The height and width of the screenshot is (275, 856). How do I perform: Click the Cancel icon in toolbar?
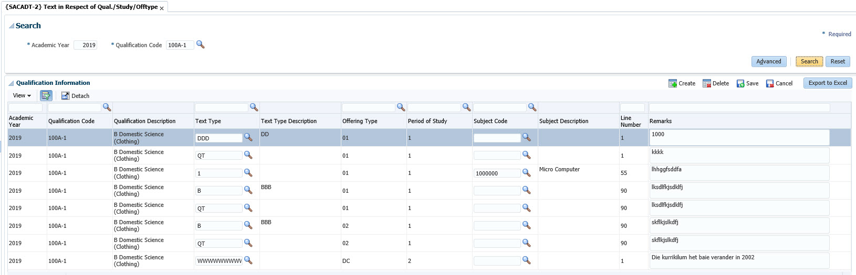tap(770, 83)
